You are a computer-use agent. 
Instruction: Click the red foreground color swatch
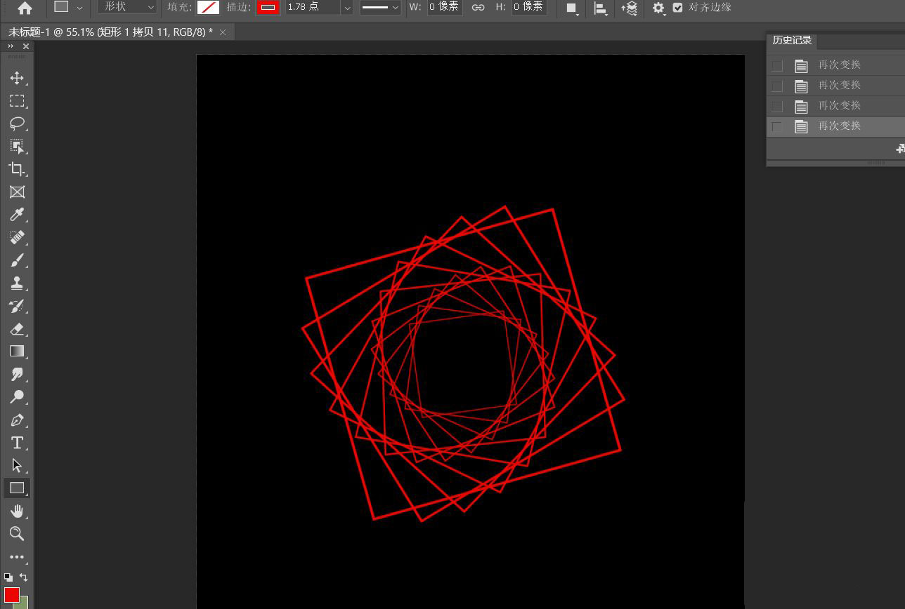pyautogui.click(x=12, y=594)
